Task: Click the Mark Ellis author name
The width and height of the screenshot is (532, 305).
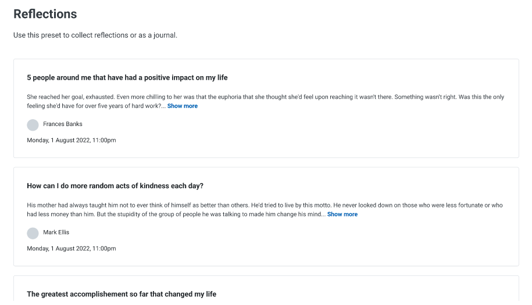Action: point(56,232)
